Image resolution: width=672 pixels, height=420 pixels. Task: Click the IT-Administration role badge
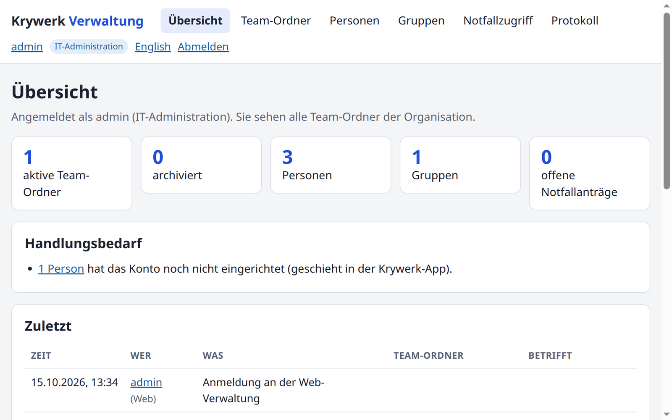pyautogui.click(x=89, y=47)
